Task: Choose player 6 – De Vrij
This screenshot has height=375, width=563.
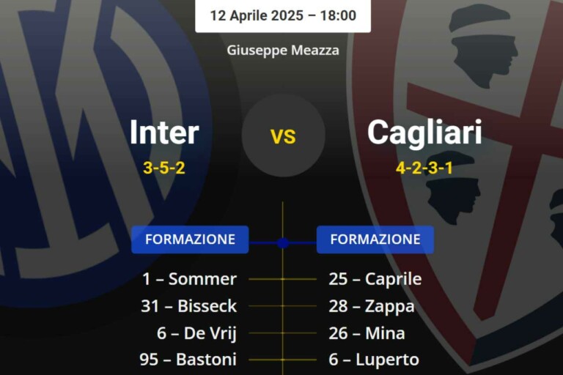Action: [196, 333]
